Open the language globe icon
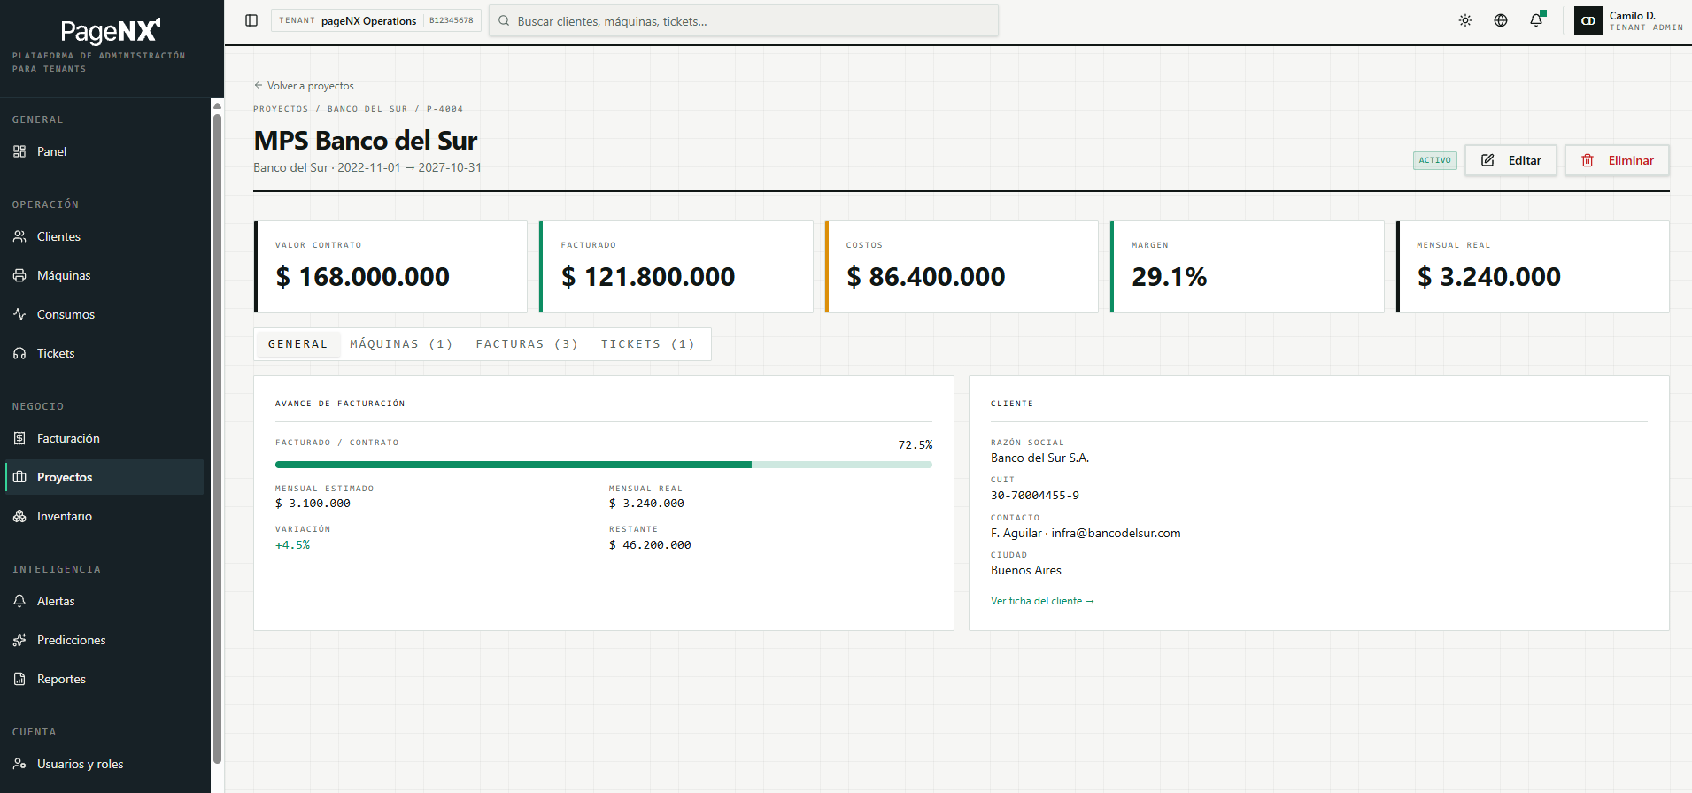This screenshot has width=1692, height=793. tap(1501, 20)
